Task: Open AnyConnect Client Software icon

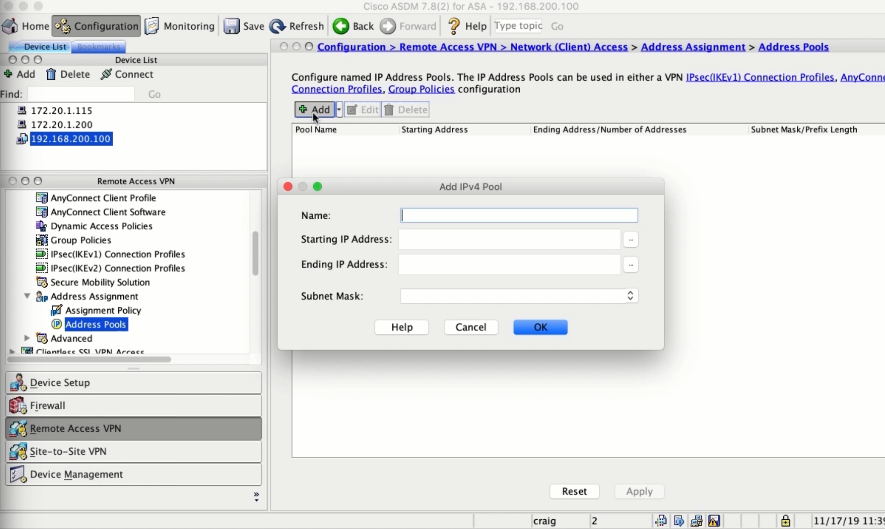Action: click(x=42, y=212)
